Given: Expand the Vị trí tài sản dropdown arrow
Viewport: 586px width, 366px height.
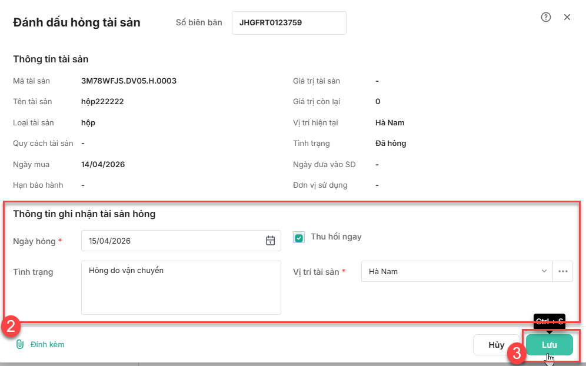Looking at the screenshot, I should click(x=544, y=271).
